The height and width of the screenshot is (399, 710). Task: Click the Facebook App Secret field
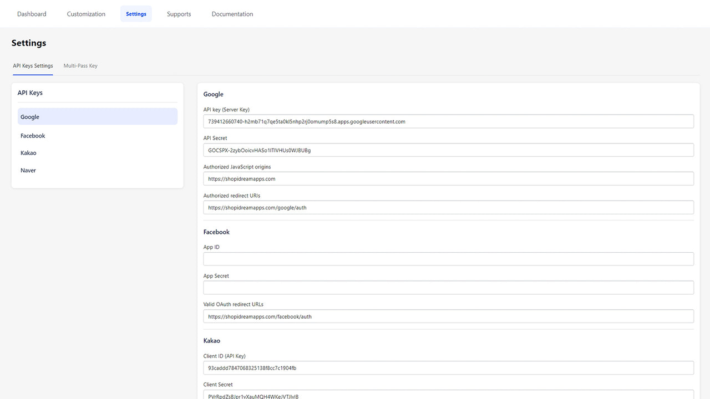pos(448,287)
